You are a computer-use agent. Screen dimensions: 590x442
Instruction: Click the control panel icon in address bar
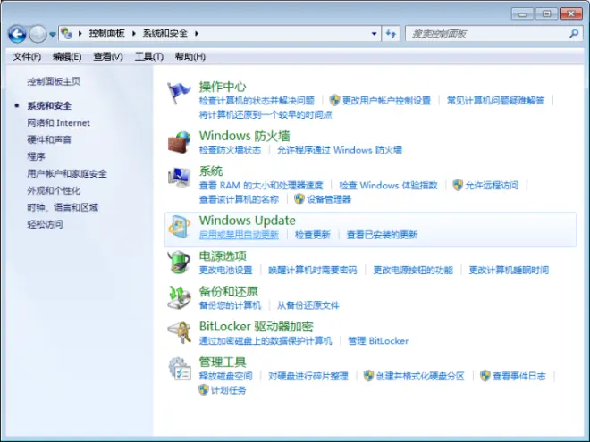67,33
